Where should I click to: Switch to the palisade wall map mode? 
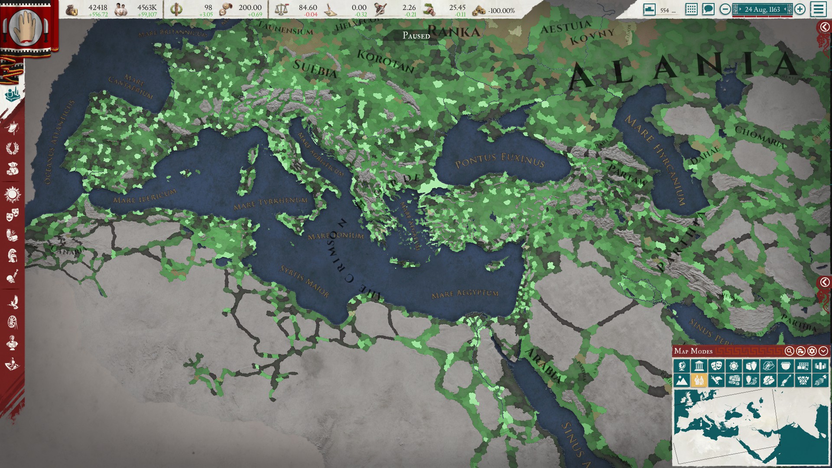click(820, 366)
